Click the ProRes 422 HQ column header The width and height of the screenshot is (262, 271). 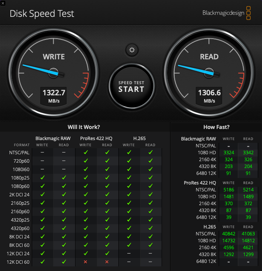pos(96,139)
